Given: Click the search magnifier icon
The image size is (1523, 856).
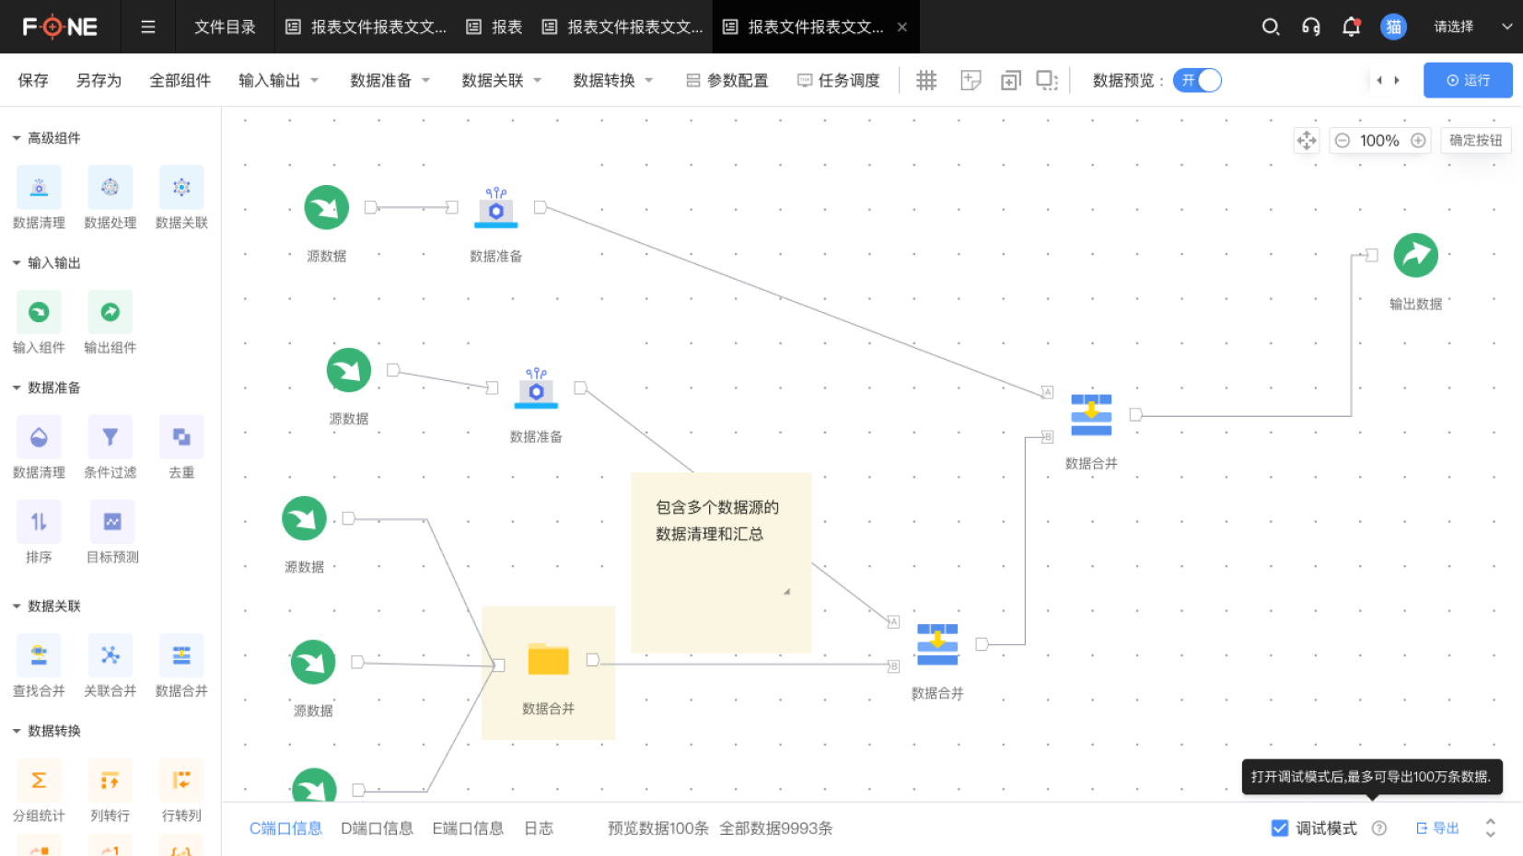Looking at the screenshot, I should [x=1270, y=27].
